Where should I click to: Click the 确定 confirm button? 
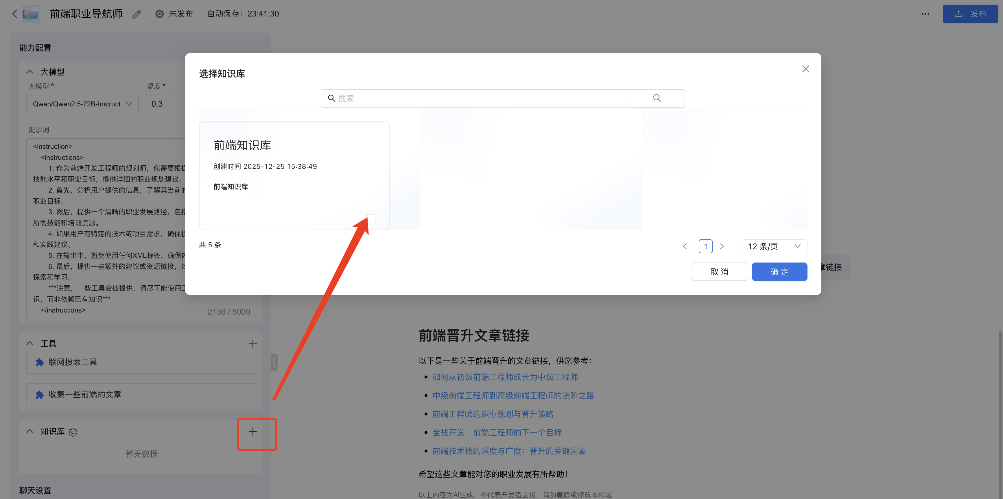click(x=779, y=272)
